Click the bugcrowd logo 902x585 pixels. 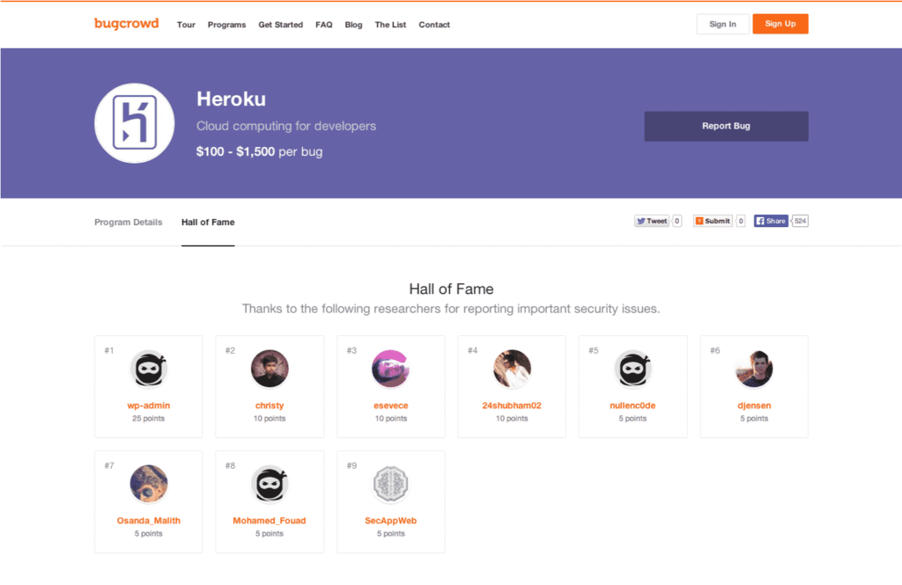click(126, 24)
